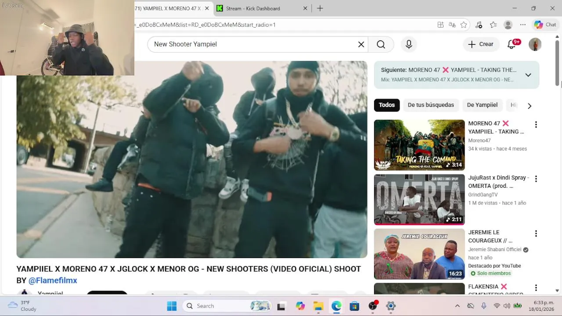Open Microsoft Edge from taskbar

[336, 306]
